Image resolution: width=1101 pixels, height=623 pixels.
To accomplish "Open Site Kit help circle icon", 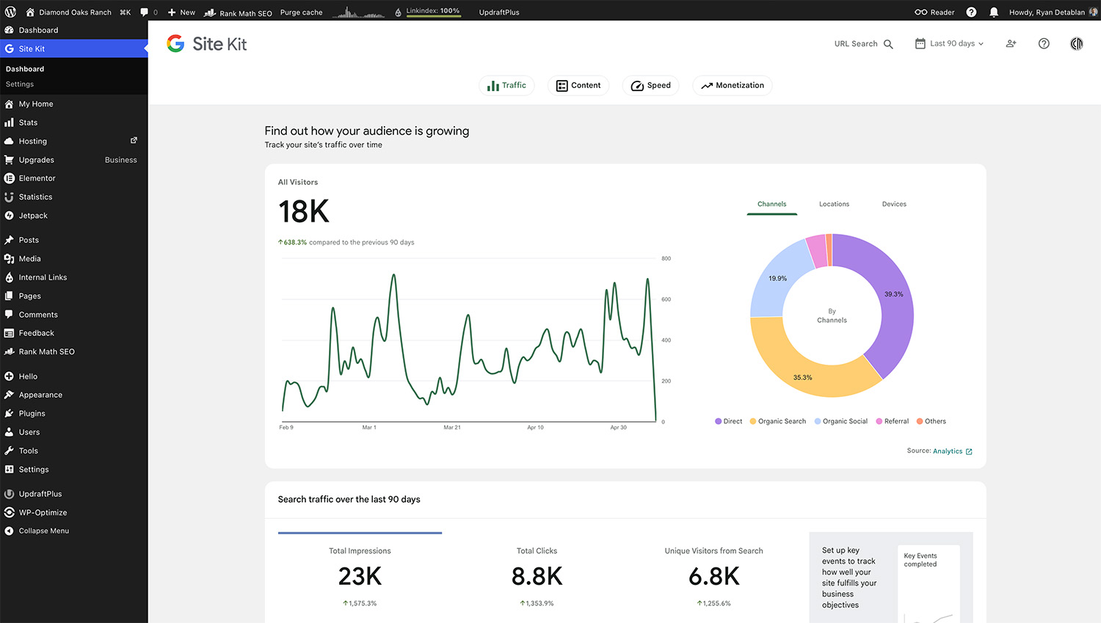I will pyautogui.click(x=1044, y=44).
